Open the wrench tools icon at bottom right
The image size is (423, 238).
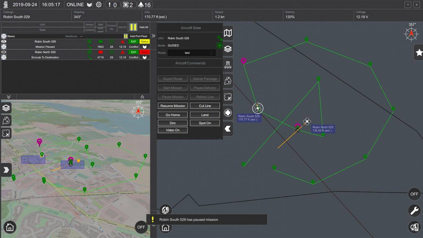click(414, 210)
